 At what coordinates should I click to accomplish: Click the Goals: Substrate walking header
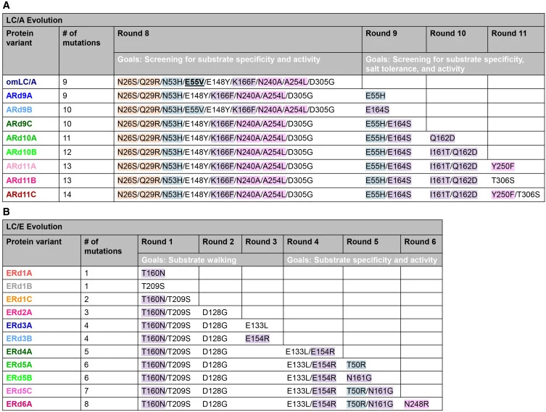(189, 260)
